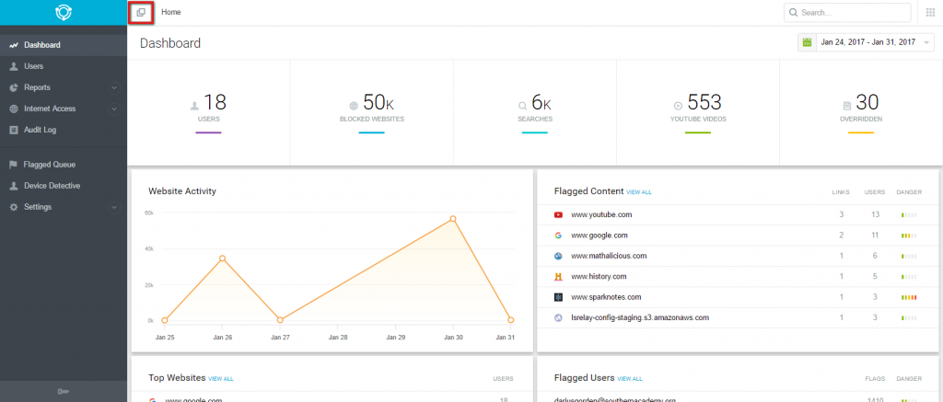Open the Flagged Queue menu item
Screen dimensions: 943x402
tap(64, 165)
